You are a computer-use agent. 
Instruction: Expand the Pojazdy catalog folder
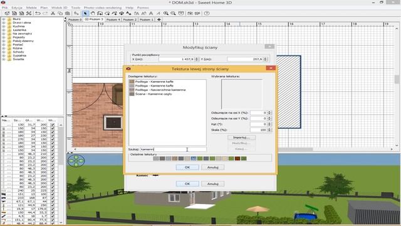click(x=4, y=37)
